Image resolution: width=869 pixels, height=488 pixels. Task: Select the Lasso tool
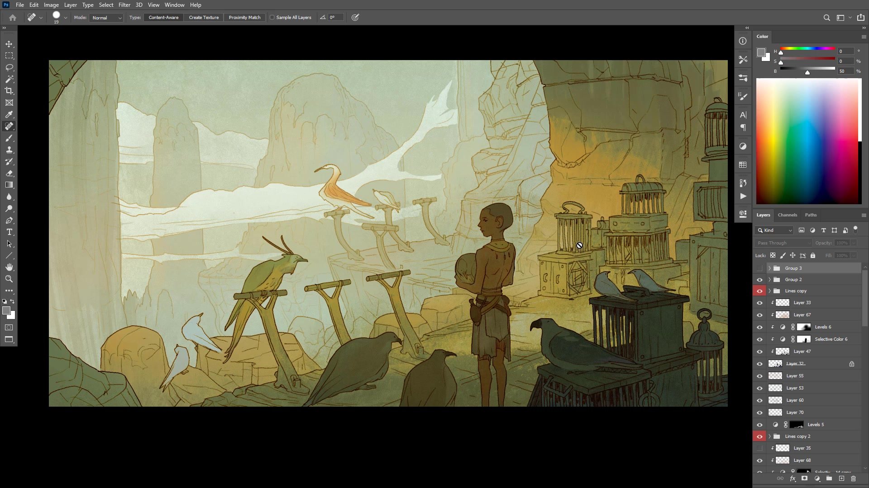pyautogui.click(x=9, y=67)
